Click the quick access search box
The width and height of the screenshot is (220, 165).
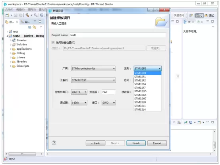pos(179,15)
